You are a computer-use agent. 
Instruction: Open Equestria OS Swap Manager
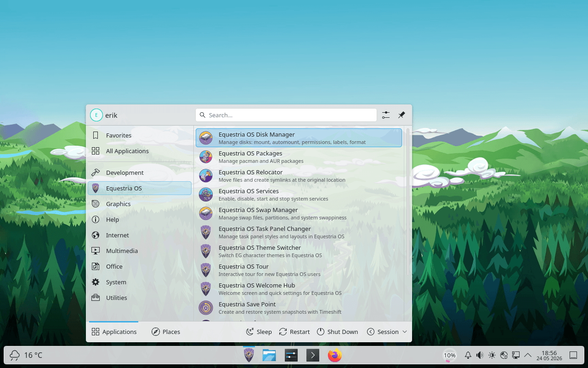tap(299, 213)
